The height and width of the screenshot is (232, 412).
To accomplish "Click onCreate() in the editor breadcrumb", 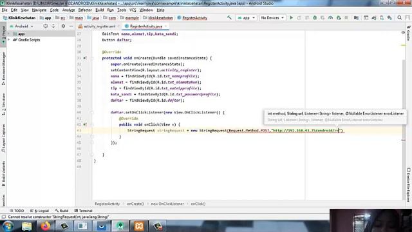I will (135, 204).
